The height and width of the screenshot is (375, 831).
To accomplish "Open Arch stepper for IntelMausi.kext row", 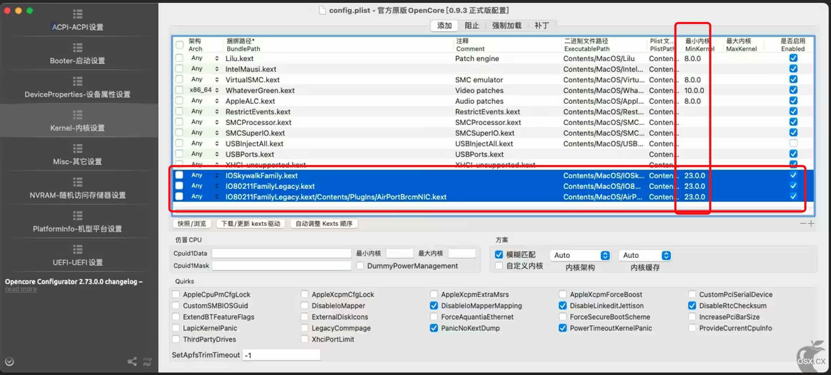I will pyautogui.click(x=217, y=69).
